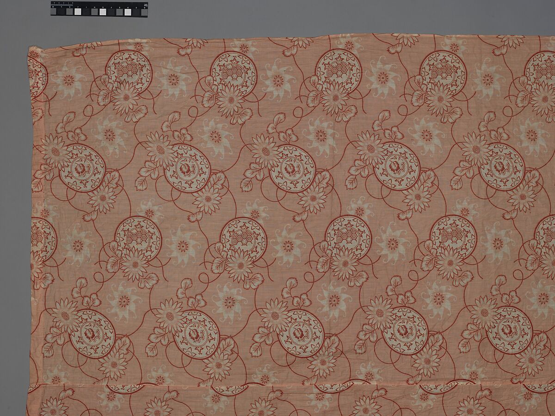
Task: Click the central honeycomb medallion
Action: coord(243,237)
